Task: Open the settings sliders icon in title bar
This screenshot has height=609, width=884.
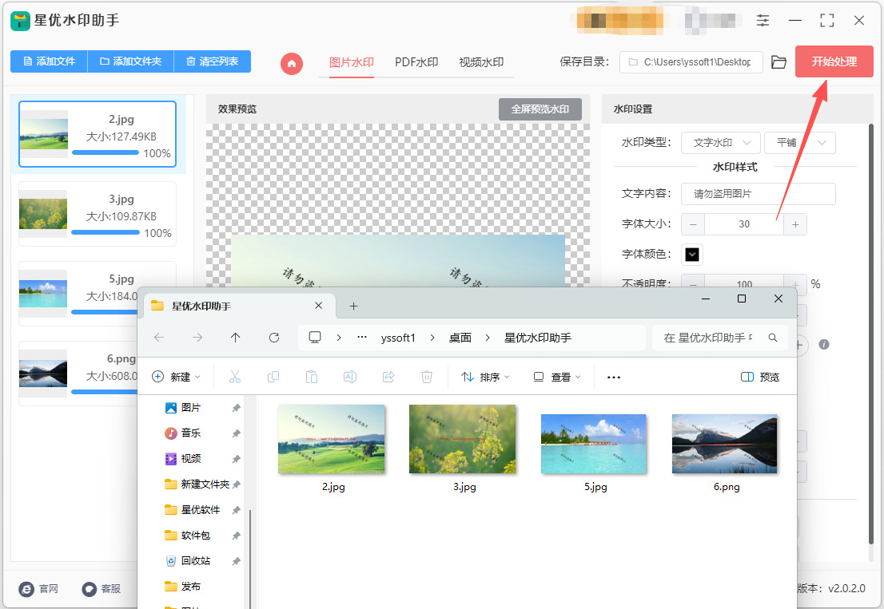Action: click(763, 21)
